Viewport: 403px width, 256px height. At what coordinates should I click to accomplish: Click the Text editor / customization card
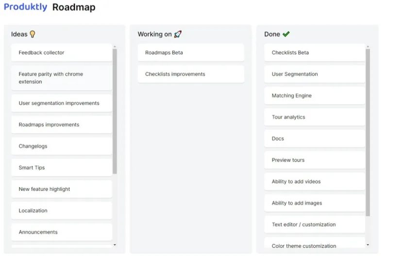[x=315, y=224]
